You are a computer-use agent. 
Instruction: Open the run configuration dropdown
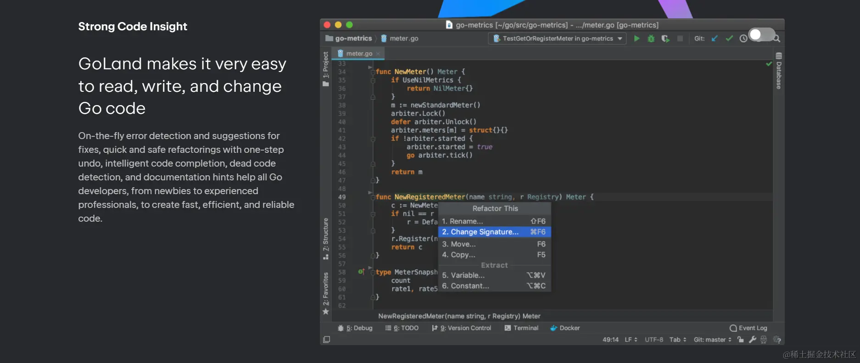[x=558, y=39]
